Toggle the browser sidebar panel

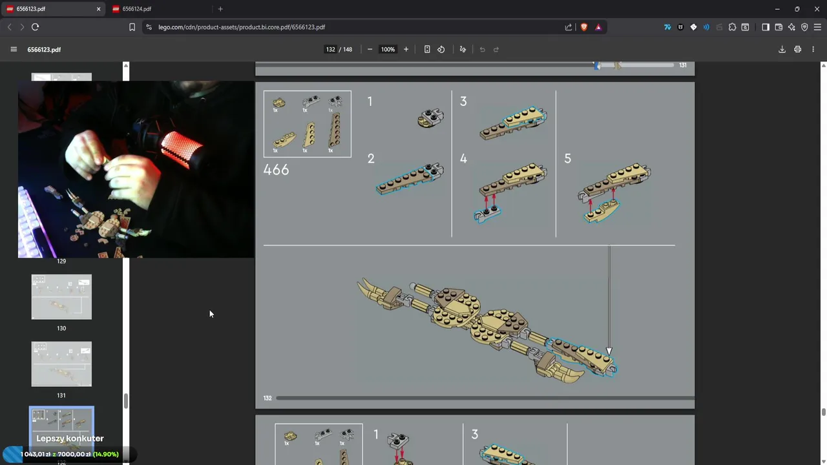click(766, 27)
